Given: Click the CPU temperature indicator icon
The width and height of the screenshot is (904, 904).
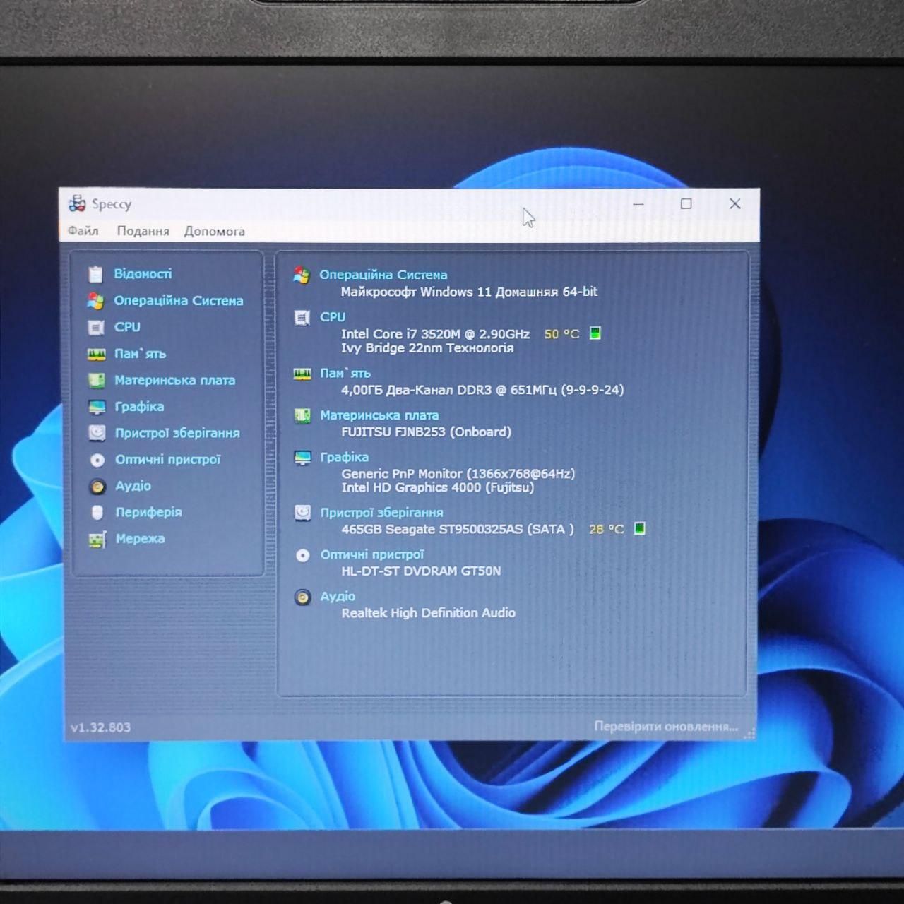Looking at the screenshot, I should click(595, 333).
